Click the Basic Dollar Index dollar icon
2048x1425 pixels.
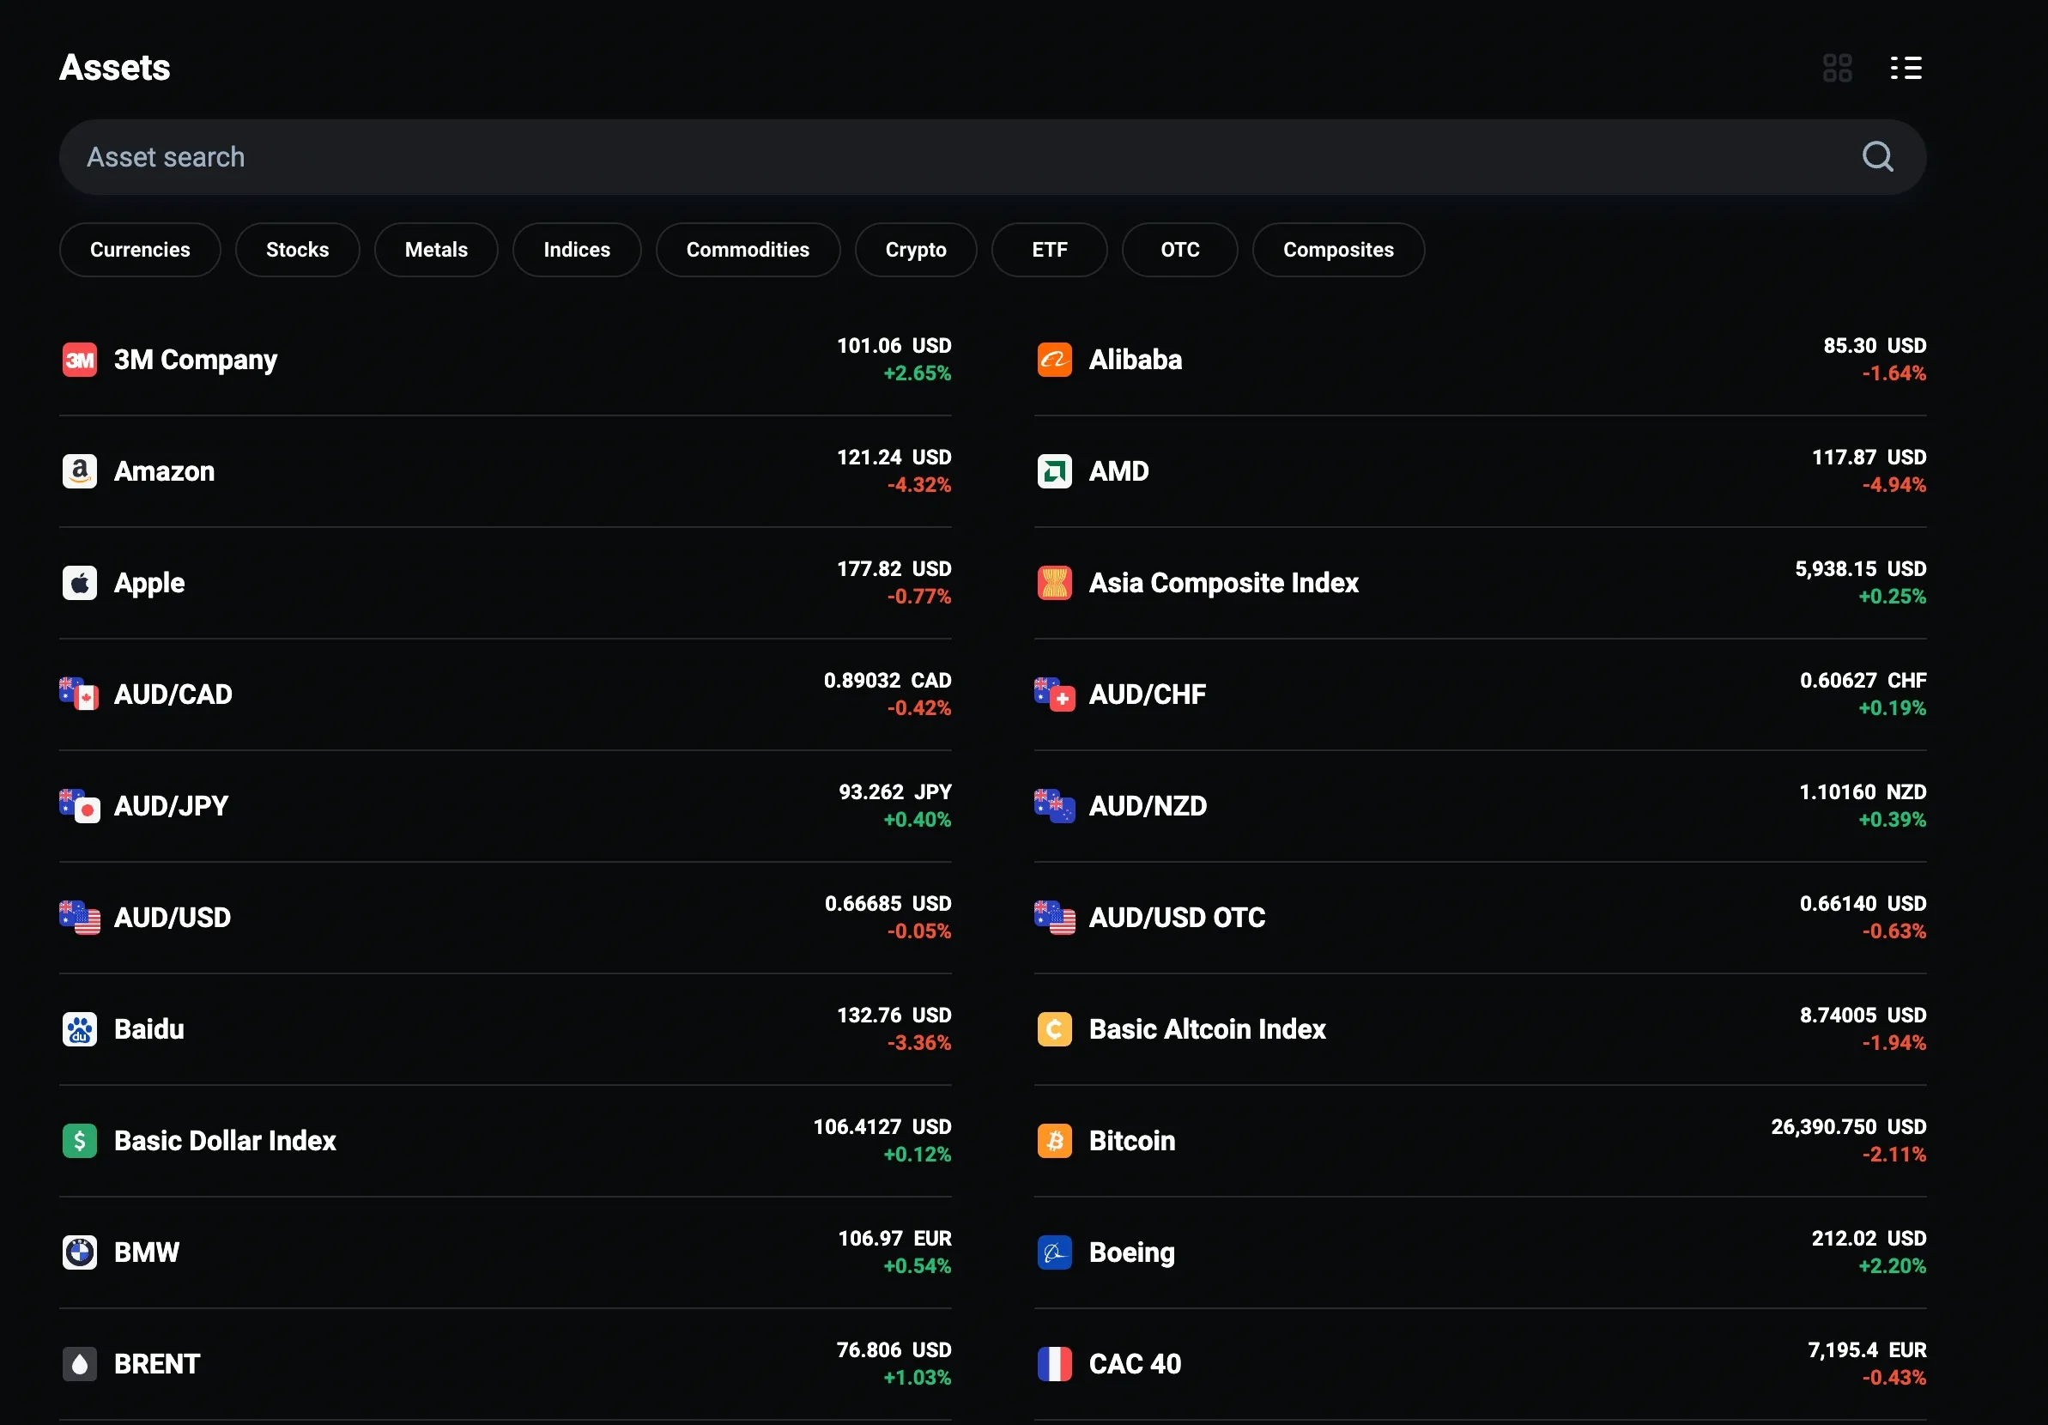tap(79, 1140)
